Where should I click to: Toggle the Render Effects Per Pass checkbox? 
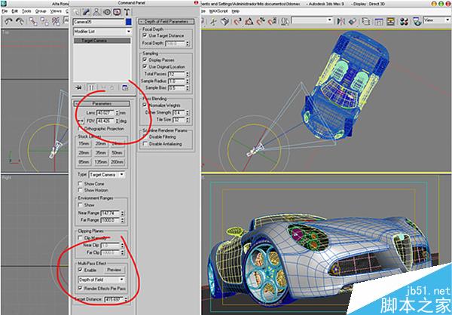80,288
